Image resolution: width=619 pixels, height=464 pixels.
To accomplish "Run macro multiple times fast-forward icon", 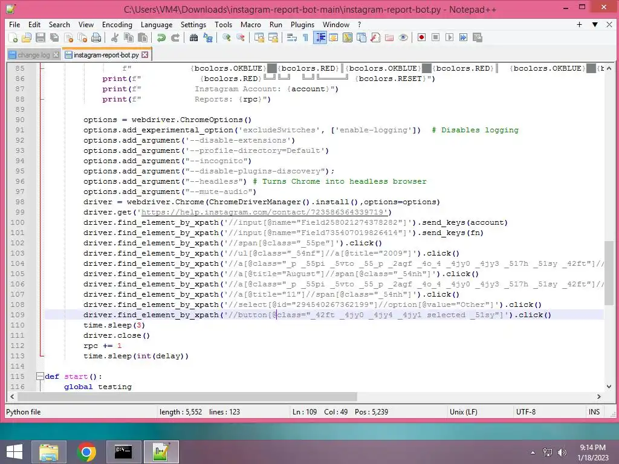I will click(x=464, y=37).
